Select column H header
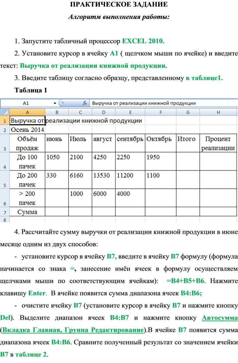 [x=218, y=112]
